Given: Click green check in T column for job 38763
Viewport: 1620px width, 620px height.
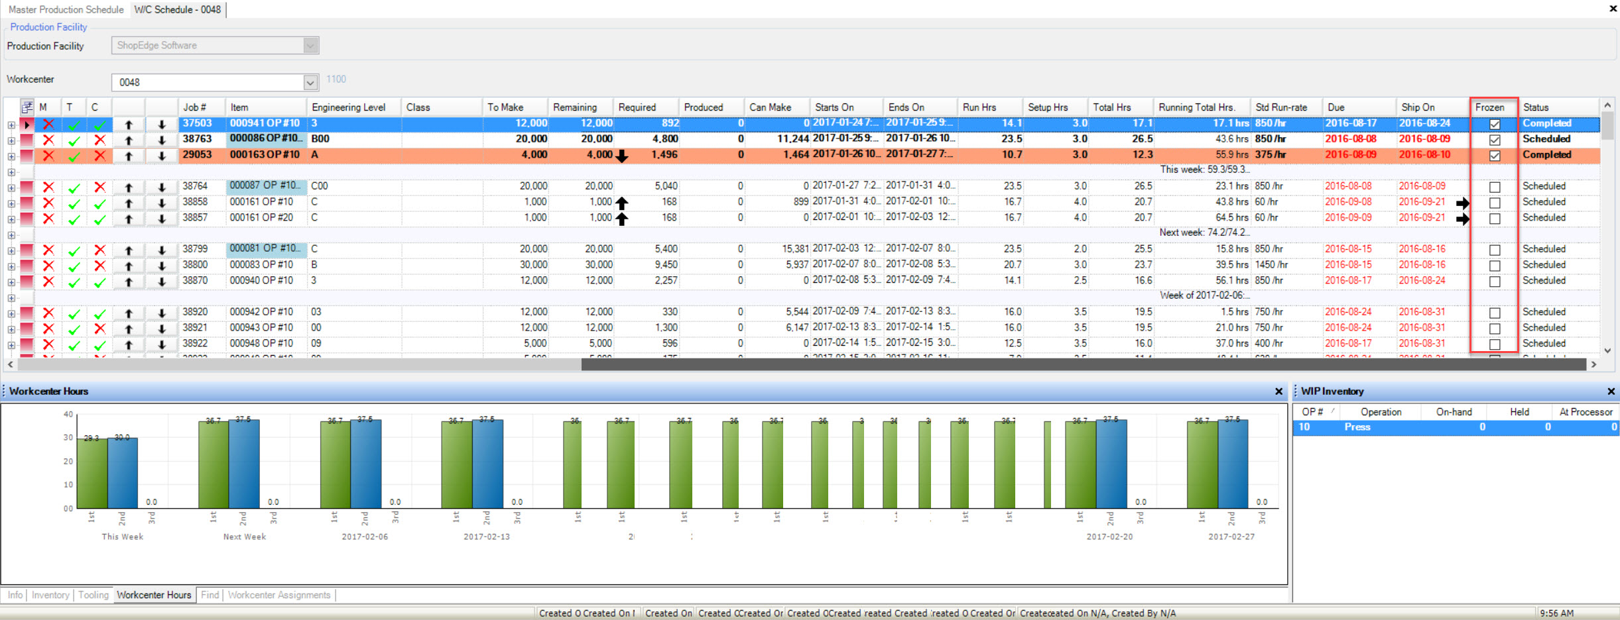Looking at the screenshot, I should click(x=74, y=140).
